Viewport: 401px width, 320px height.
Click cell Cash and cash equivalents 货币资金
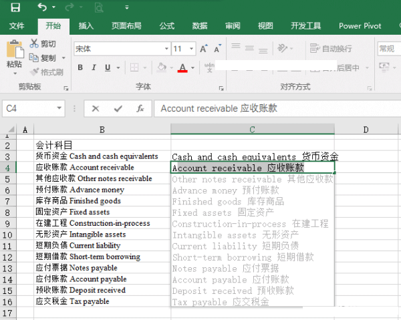coord(253,156)
